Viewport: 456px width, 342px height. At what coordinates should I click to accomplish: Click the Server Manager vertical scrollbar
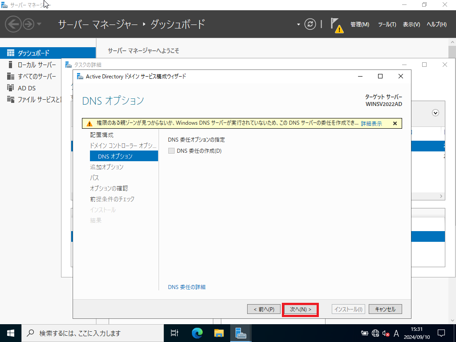(452, 180)
